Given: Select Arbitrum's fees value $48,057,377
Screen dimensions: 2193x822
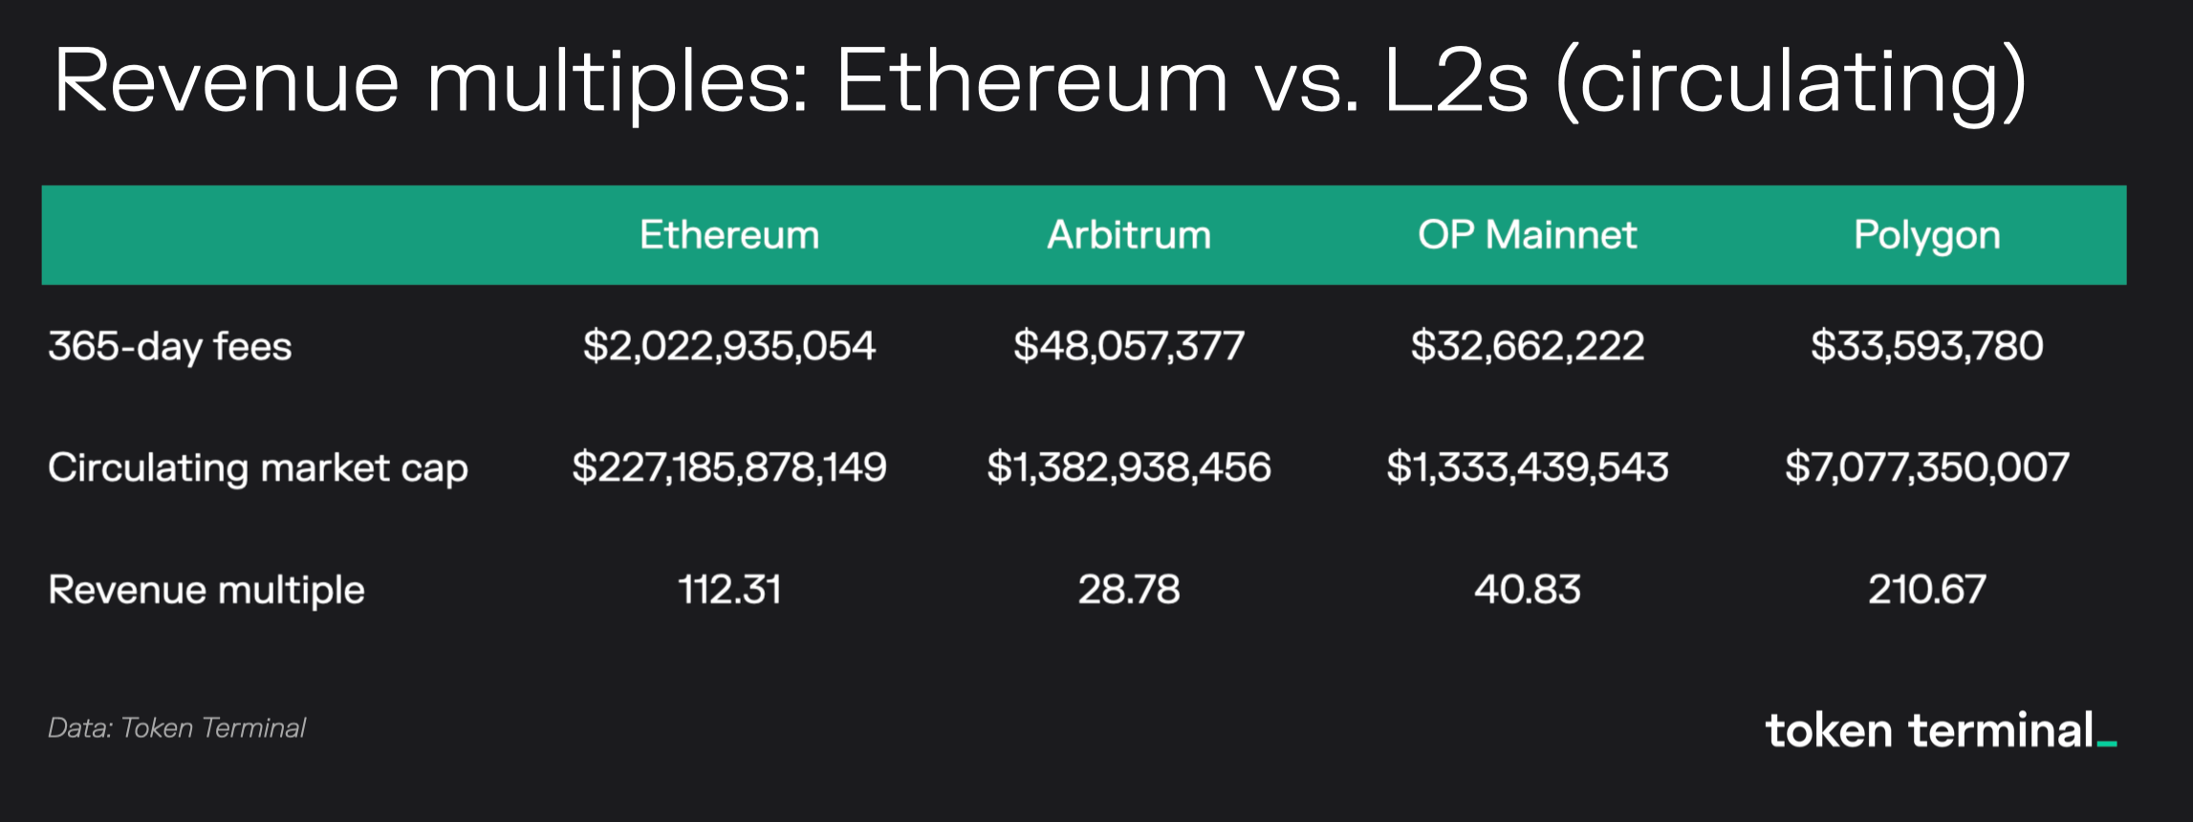Looking at the screenshot, I should coord(1129,346).
